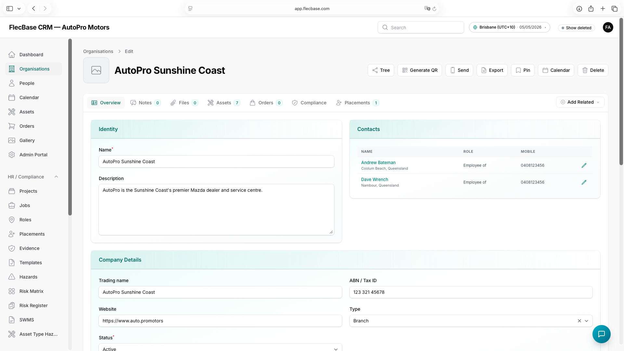Image resolution: width=624 pixels, height=351 pixels.
Task: Delete this organisation
Action: tap(593, 70)
